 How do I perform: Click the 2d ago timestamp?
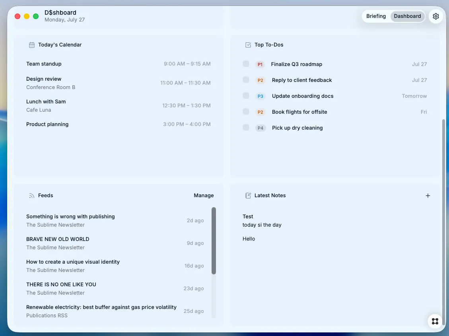point(195,221)
